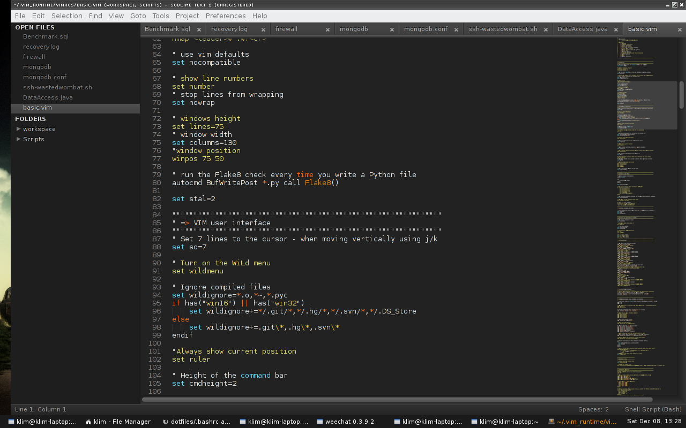Click the horizontal scrollbar at editor bottom

pos(397,399)
